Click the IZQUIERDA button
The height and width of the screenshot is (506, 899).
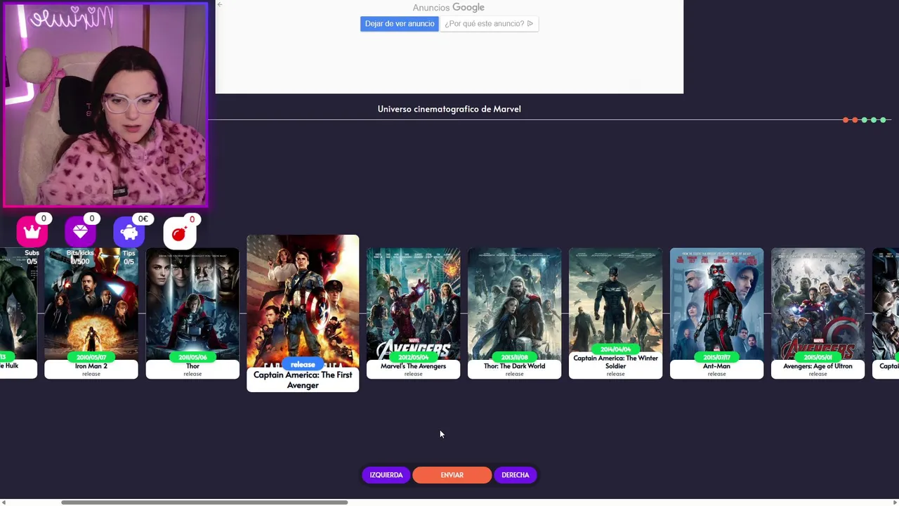[x=386, y=475]
